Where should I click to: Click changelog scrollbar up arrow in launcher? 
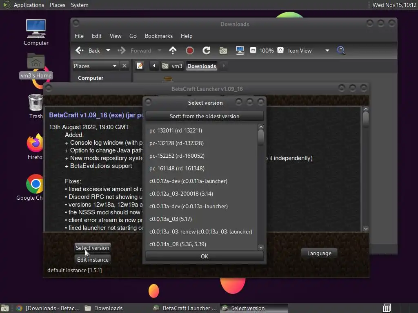coord(366,109)
